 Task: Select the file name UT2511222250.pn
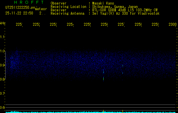pyautogui.click(x=20, y=8)
